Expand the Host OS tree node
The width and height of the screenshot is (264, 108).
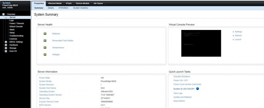click(6, 51)
